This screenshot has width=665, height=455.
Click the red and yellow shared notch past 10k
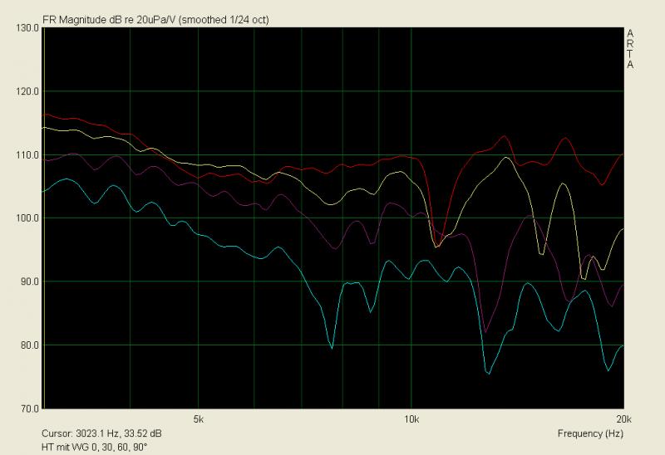click(x=437, y=245)
